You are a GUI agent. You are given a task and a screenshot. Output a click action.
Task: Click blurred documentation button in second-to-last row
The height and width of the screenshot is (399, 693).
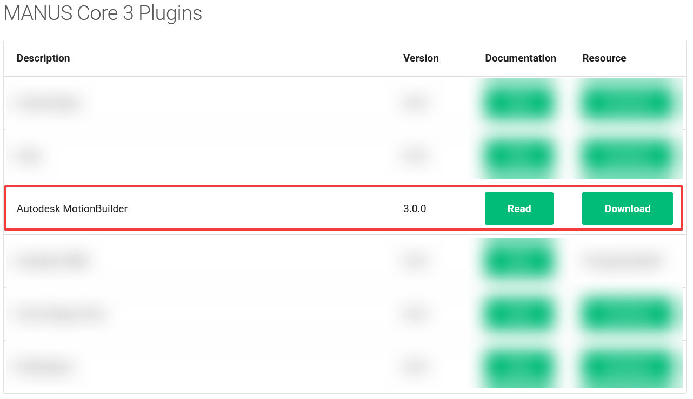519,314
